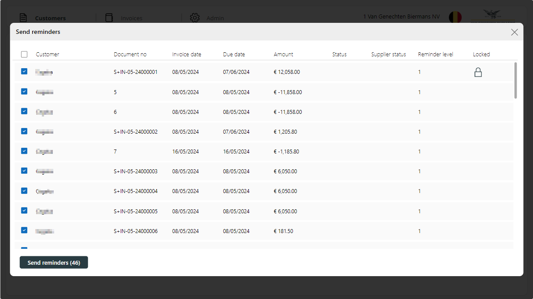Click the Supplier status column header
This screenshot has width=533, height=299.
[389, 55]
